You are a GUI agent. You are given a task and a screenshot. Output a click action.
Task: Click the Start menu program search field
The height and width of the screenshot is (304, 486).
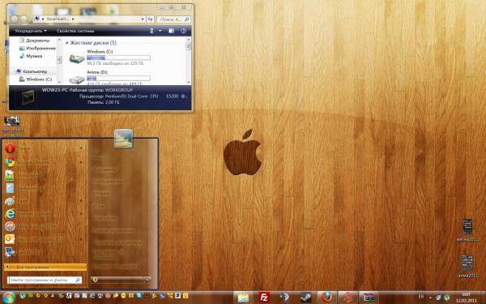pos(45,280)
